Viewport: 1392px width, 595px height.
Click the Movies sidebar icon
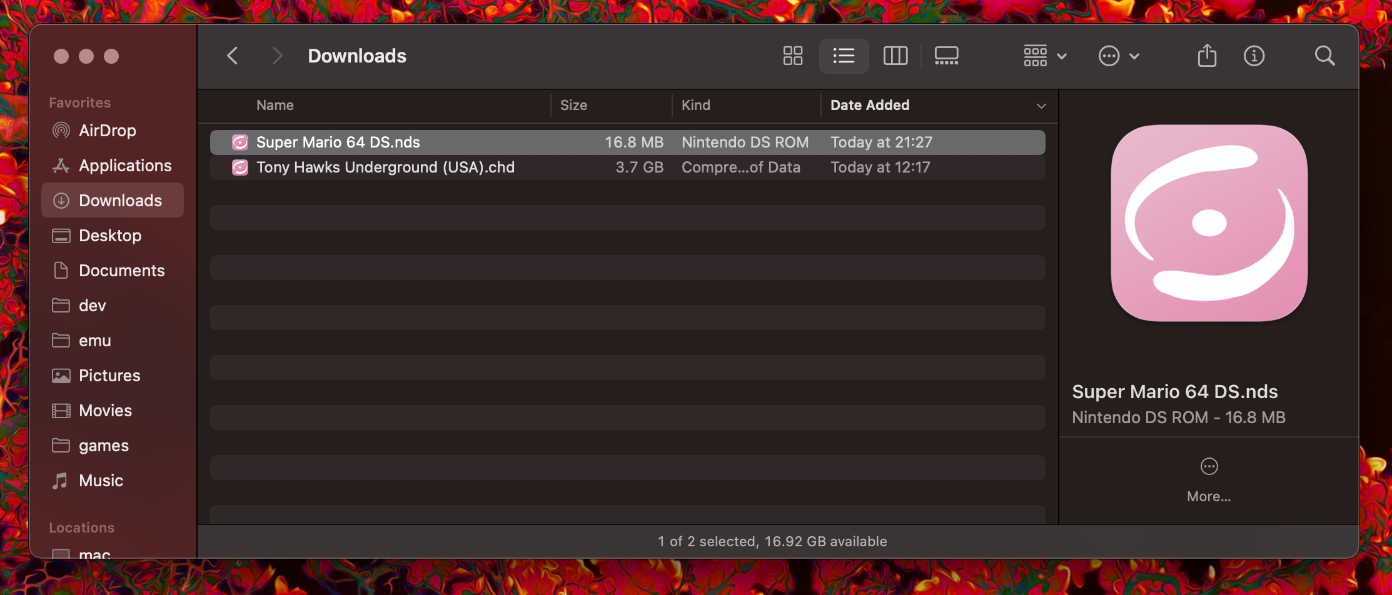click(x=61, y=411)
